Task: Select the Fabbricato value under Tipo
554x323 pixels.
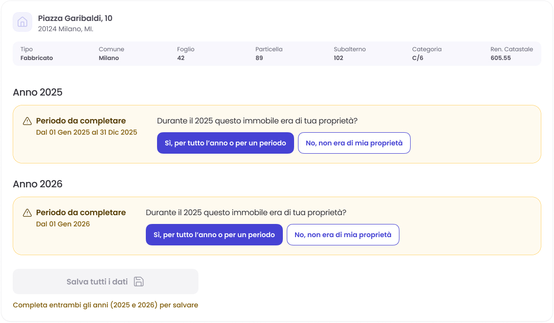Action: point(37,58)
